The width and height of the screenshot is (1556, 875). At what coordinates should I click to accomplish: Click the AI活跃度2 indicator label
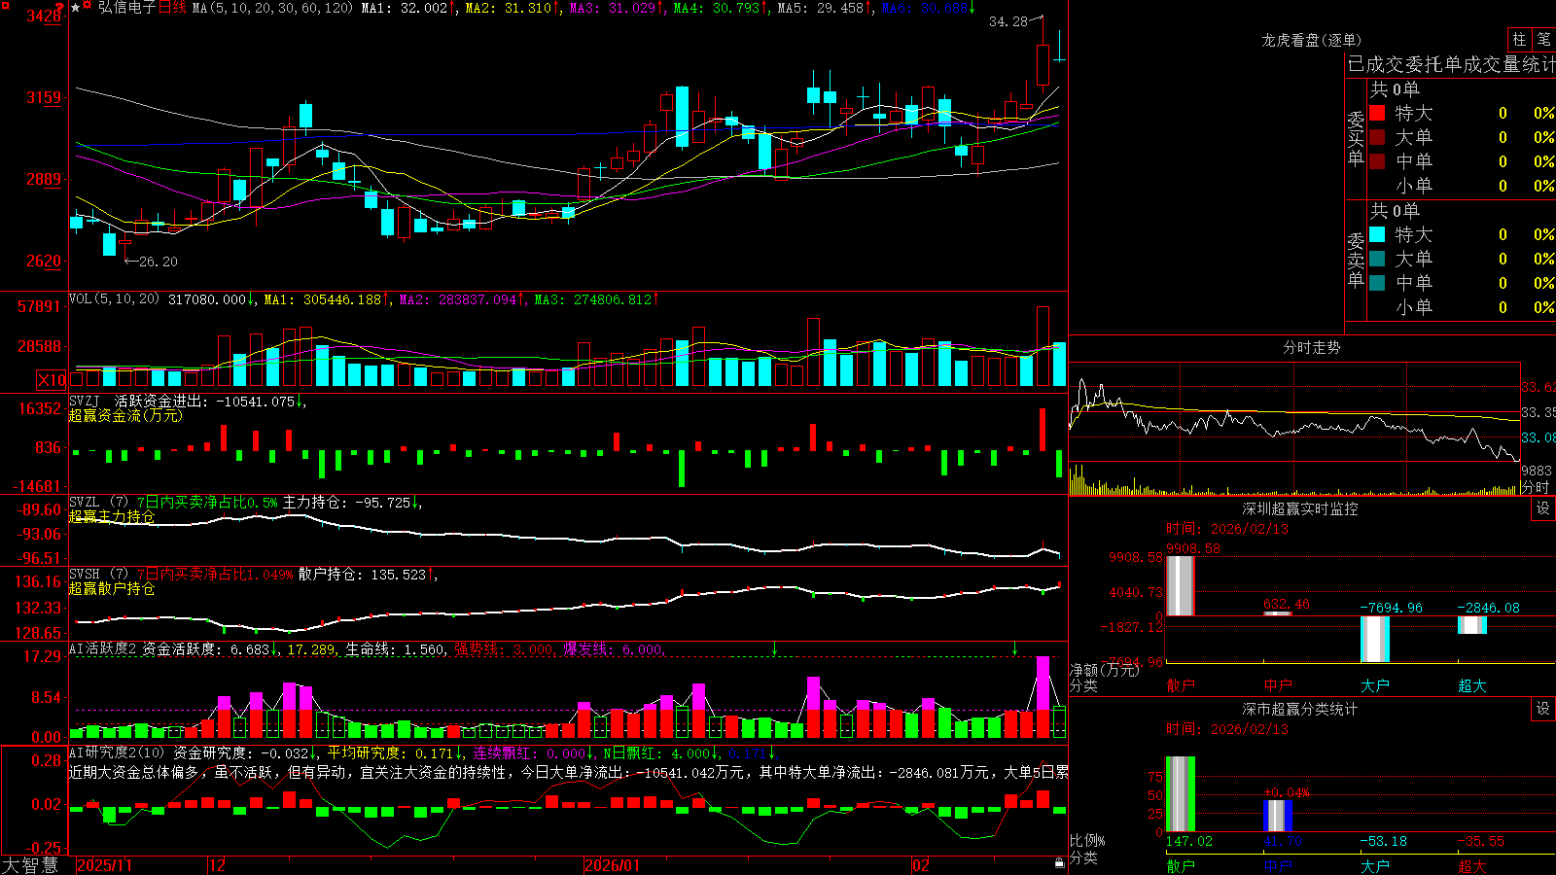[x=103, y=648]
